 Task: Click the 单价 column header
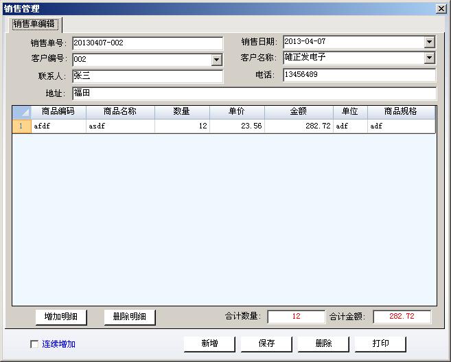(x=237, y=112)
